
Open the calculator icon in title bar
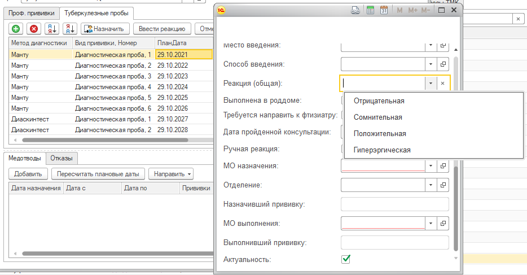(x=370, y=10)
